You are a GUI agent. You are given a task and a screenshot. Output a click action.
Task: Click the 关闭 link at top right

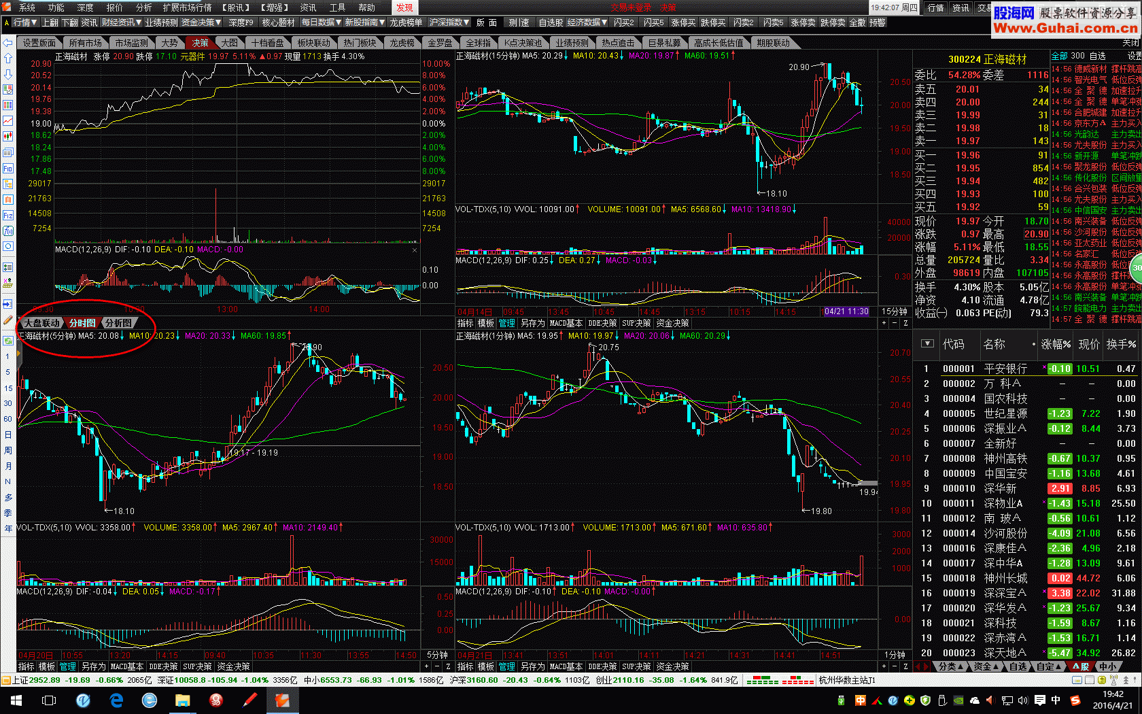click(x=1130, y=42)
